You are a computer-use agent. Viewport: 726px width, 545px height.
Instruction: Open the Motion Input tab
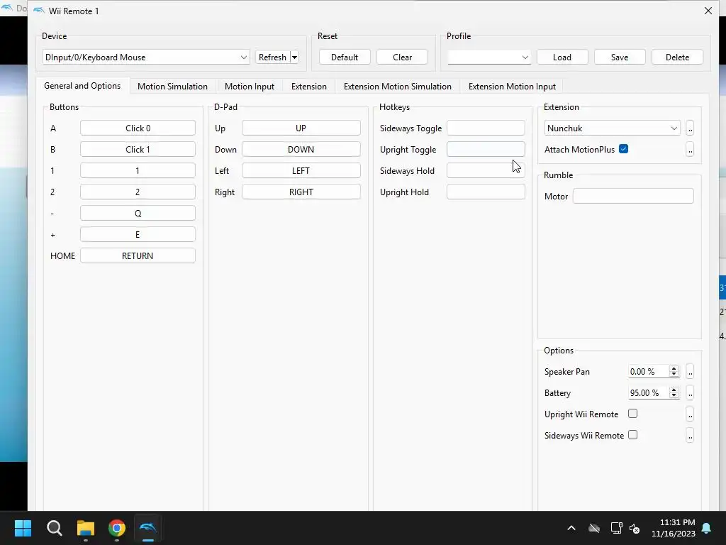[x=249, y=86]
